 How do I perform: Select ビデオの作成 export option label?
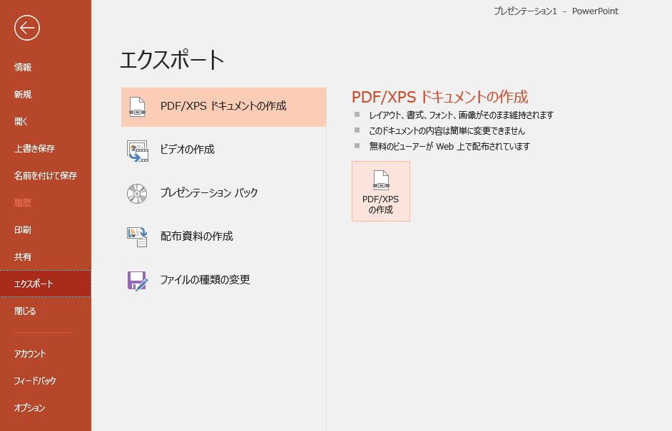coord(187,150)
